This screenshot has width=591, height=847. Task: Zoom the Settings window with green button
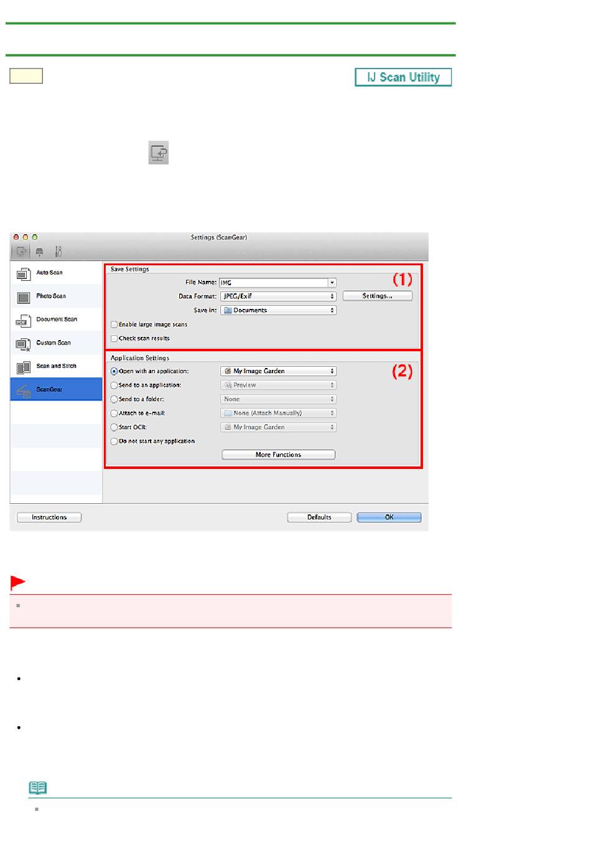point(35,237)
